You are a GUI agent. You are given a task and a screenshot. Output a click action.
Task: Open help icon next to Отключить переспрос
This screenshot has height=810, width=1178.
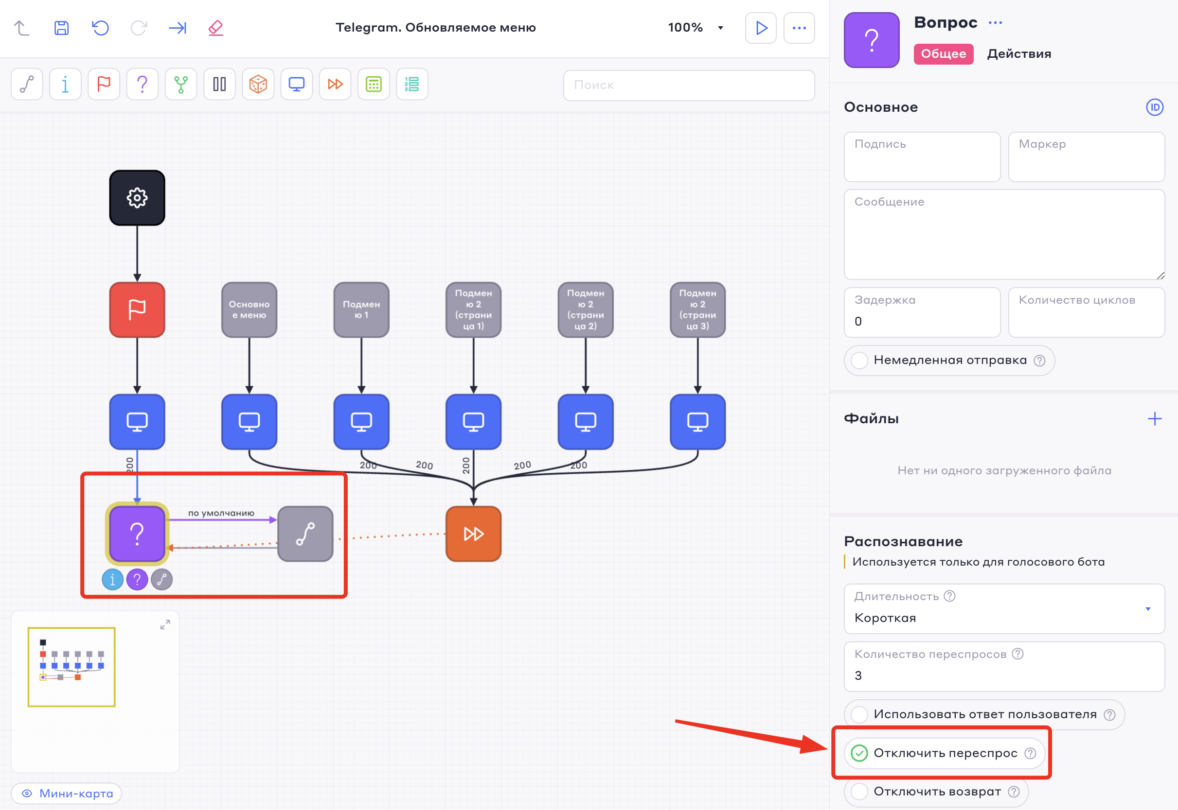click(x=1030, y=753)
